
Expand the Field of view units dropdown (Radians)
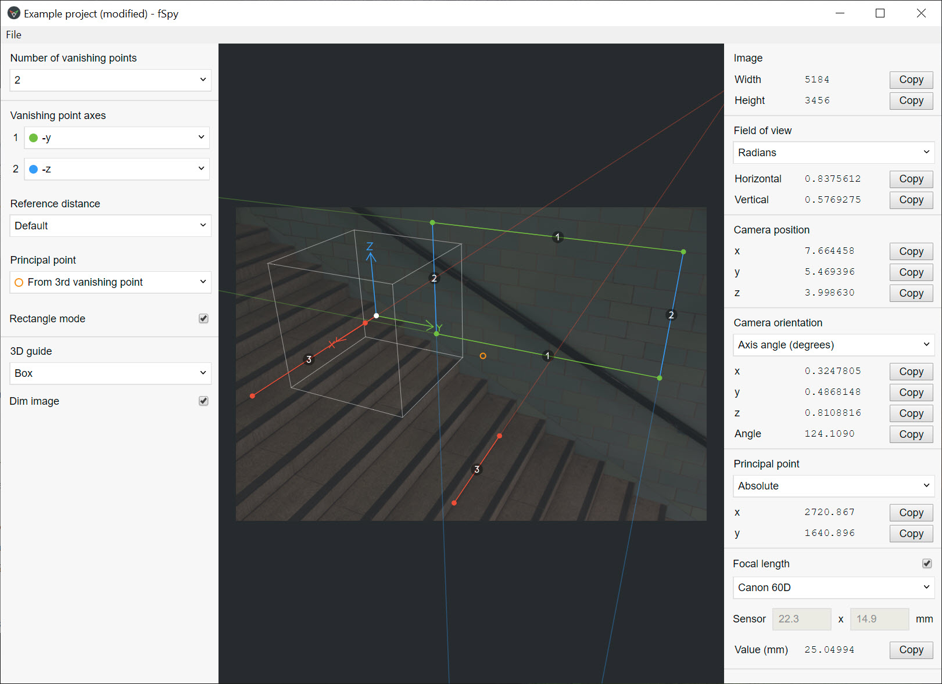(833, 153)
